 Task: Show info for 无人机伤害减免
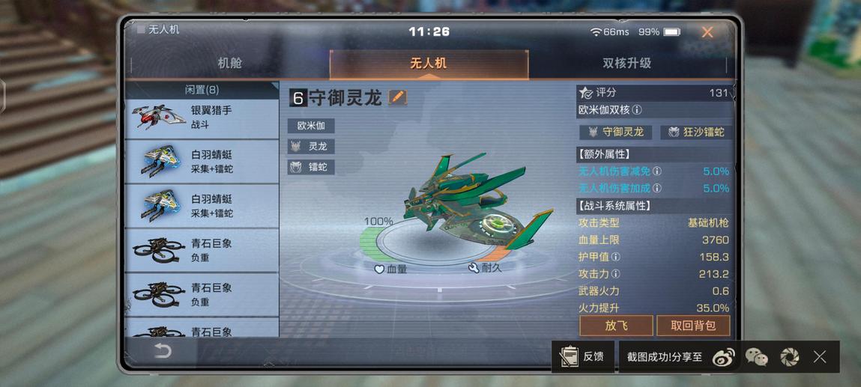click(656, 171)
